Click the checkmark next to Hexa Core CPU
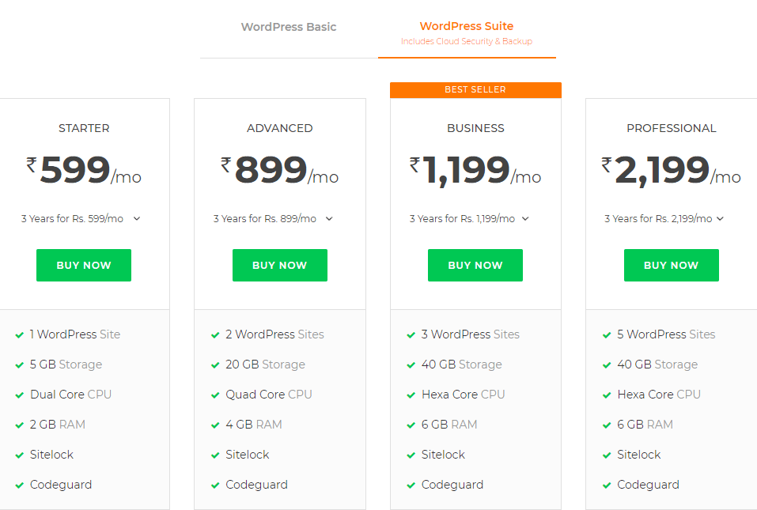757x510 pixels. (411, 394)
